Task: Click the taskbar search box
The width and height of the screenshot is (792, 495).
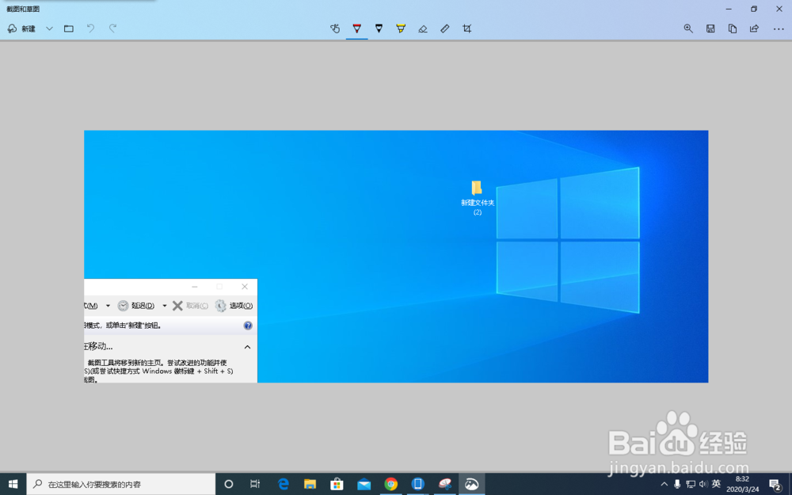Action: point(121,484)
